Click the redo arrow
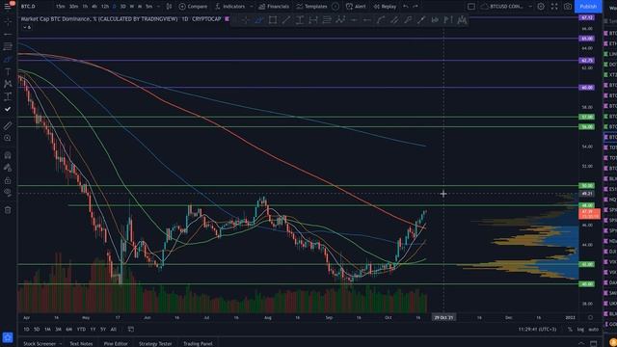Image resolution: width=617 pixels, height=347 pixels. (416, 7)
